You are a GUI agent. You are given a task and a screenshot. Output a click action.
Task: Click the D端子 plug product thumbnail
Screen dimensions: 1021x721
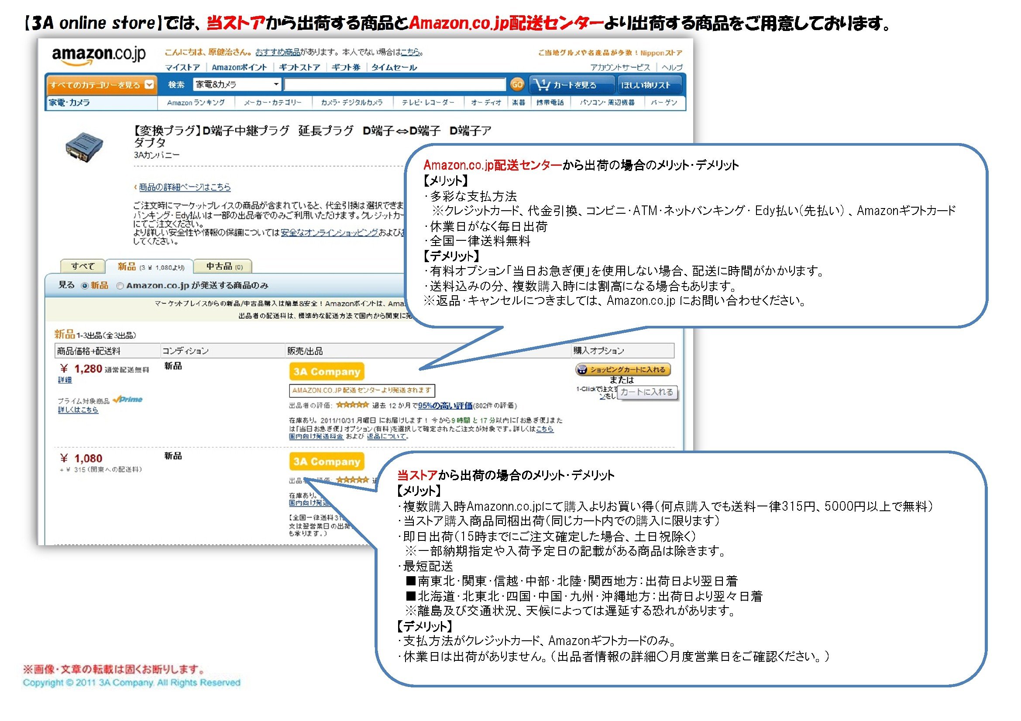tap(84, 147)
